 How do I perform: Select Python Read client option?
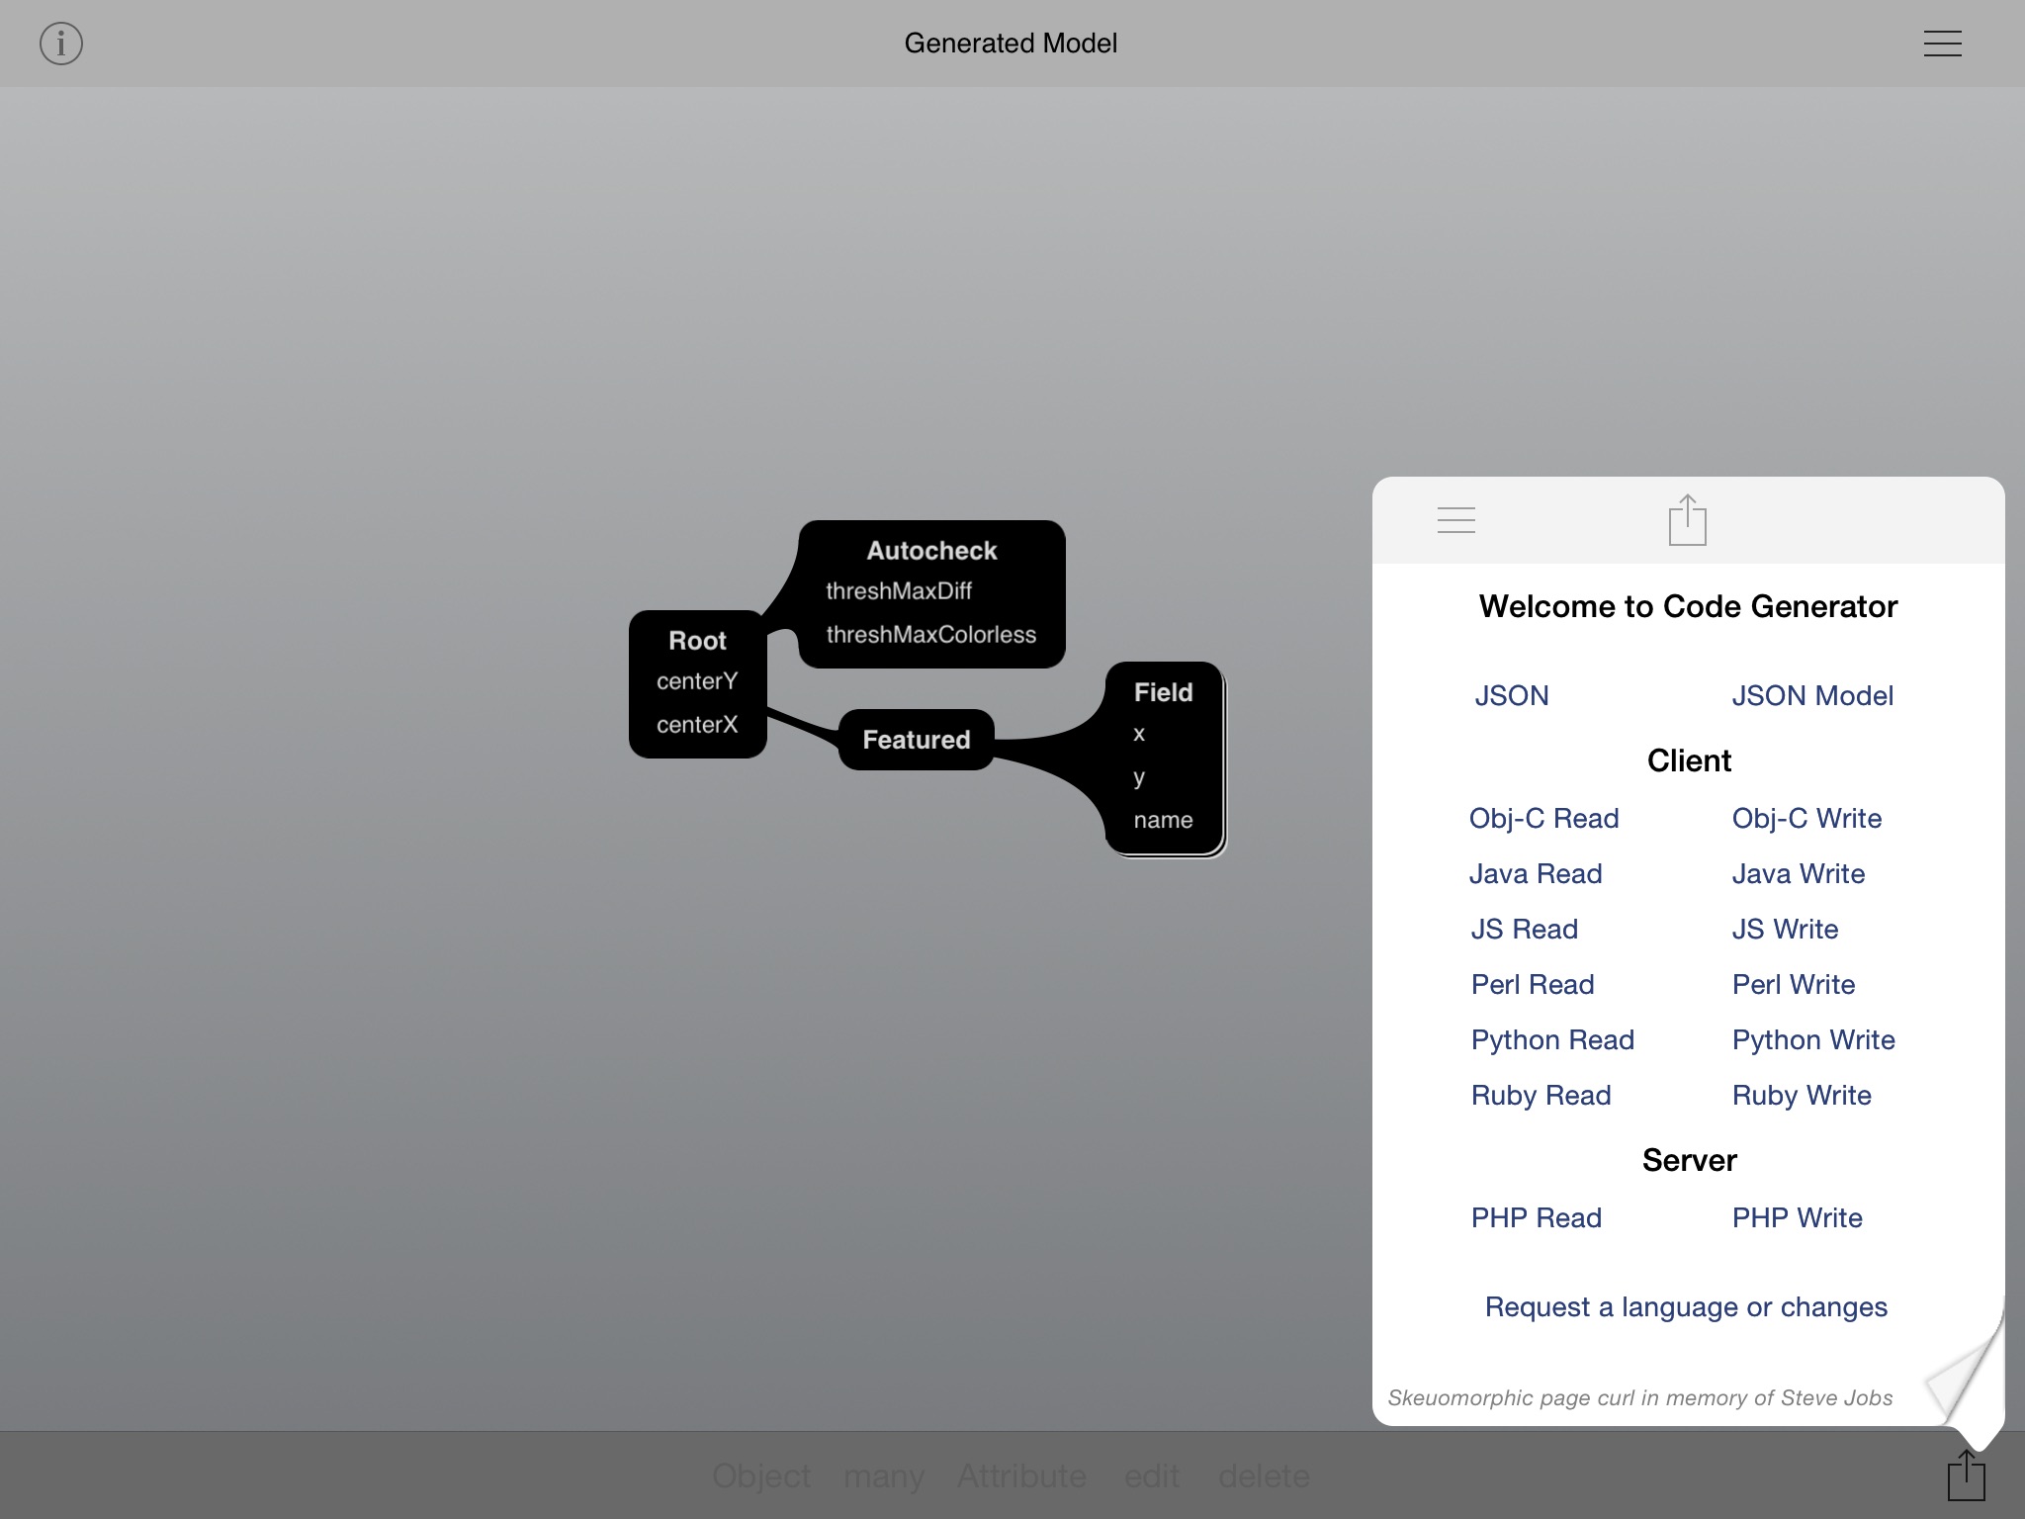1549,1038
